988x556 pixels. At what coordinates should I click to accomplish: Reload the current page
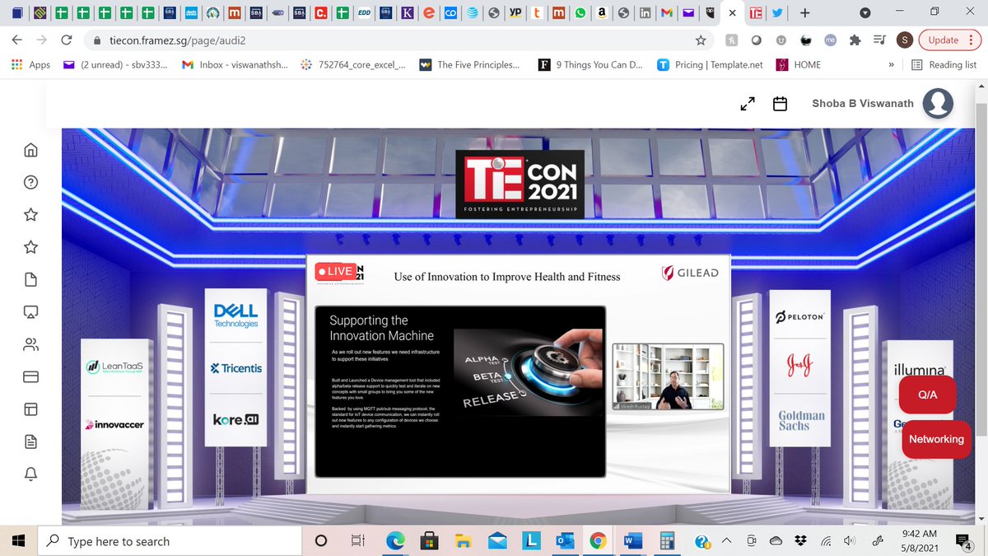68,40
